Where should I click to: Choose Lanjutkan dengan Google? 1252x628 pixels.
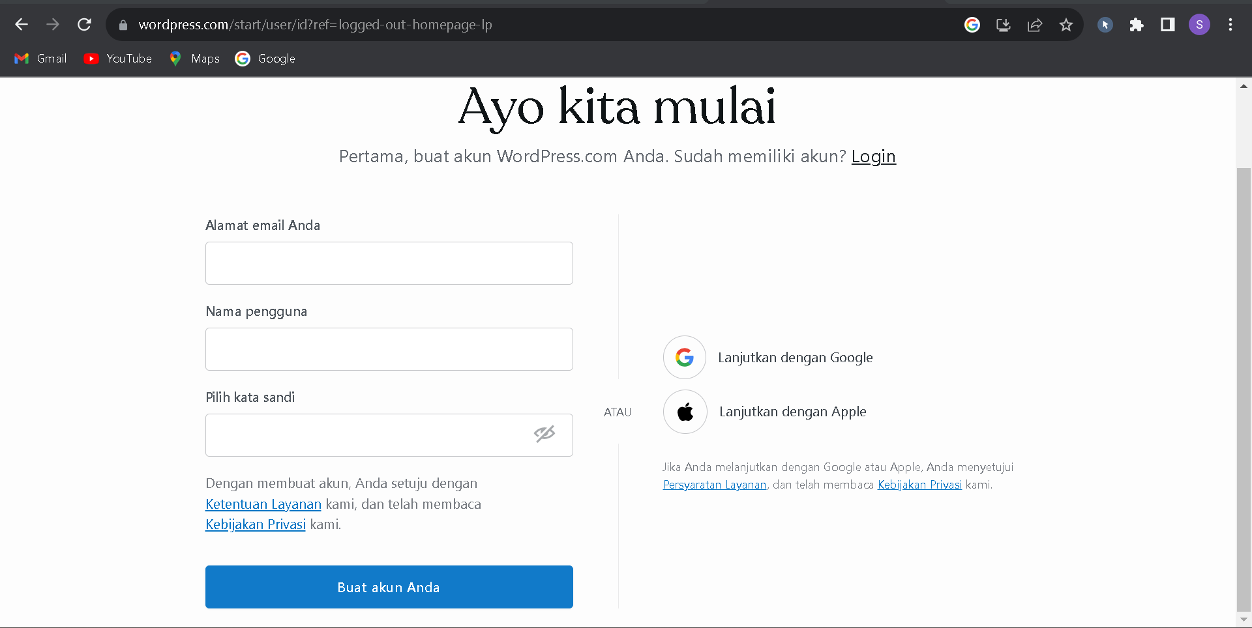pyautogui.click(x=796, y=358)
